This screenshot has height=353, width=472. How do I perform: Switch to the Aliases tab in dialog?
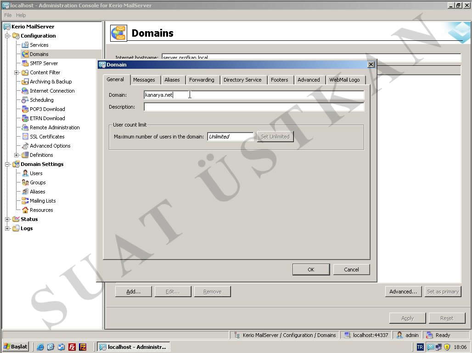tap(172, 80)
